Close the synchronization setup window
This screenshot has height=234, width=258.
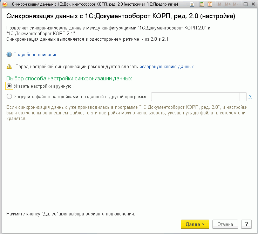click(253, 4)
